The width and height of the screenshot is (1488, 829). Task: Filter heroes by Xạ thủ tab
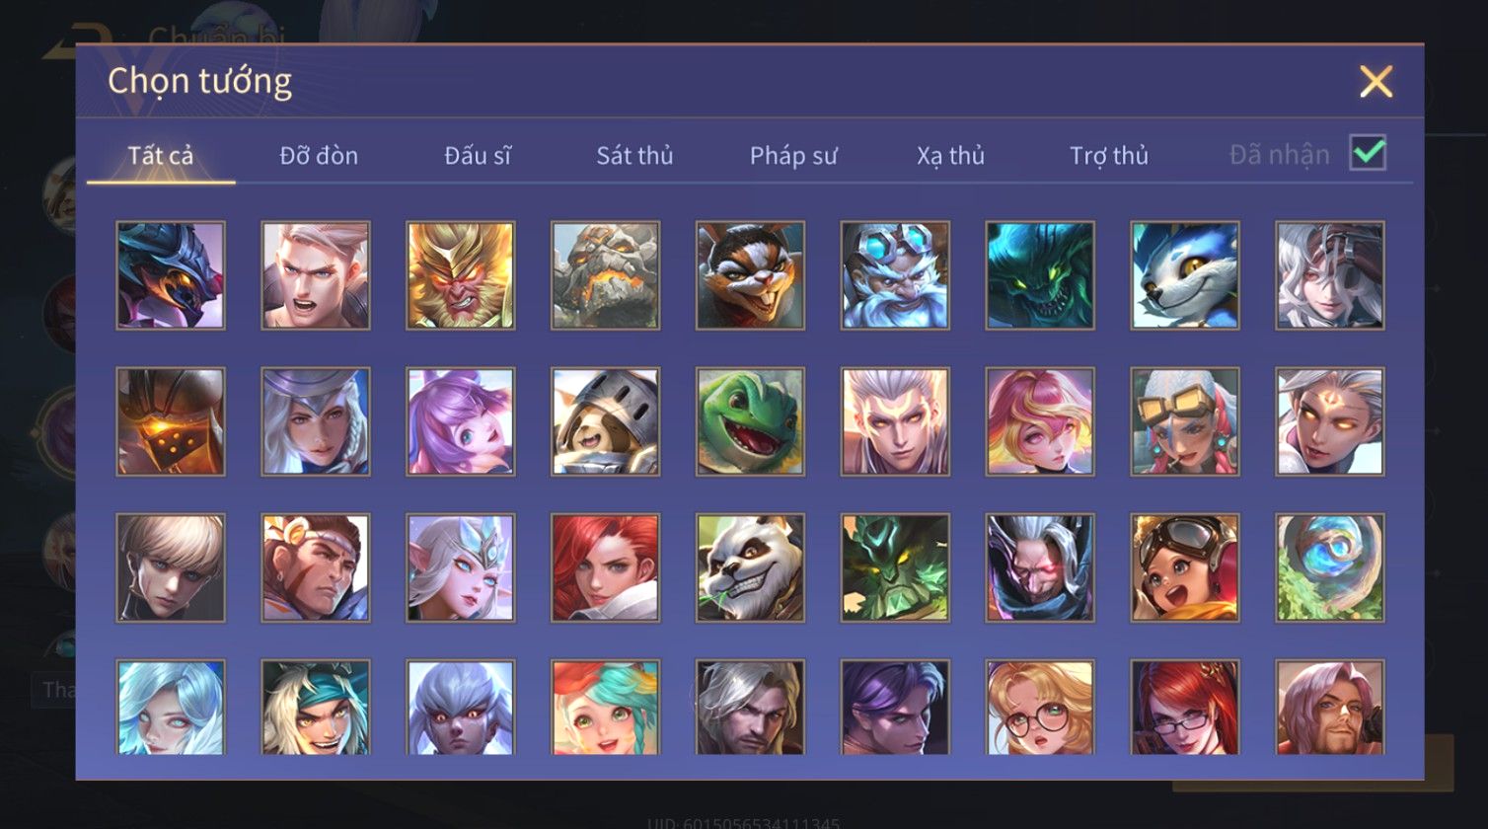(x=950, y=156)
